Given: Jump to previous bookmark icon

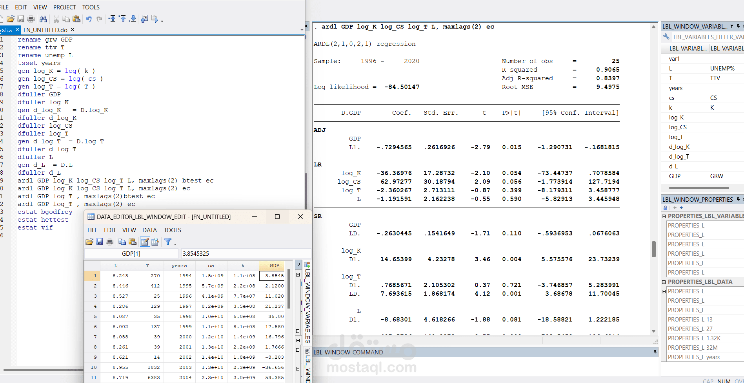Looking at the screenshot, I should tap(123, 18).
